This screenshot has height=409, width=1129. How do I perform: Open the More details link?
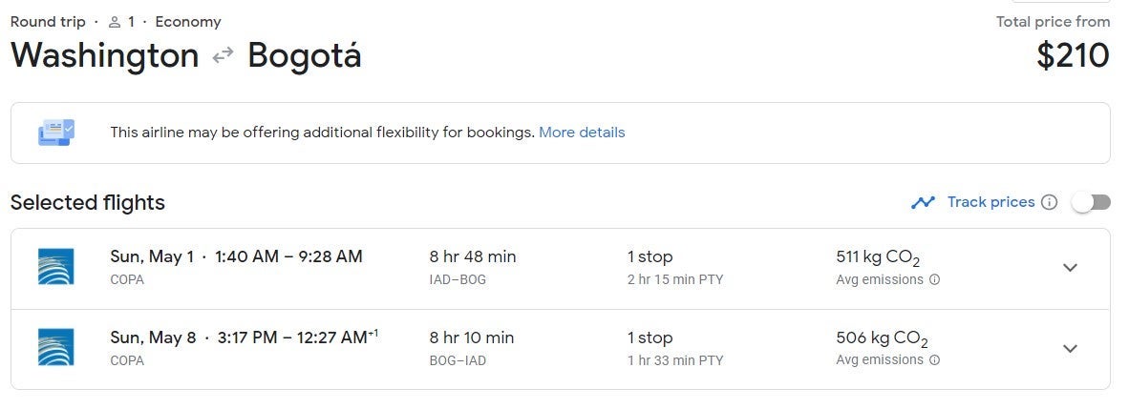[x=582, y=133]
